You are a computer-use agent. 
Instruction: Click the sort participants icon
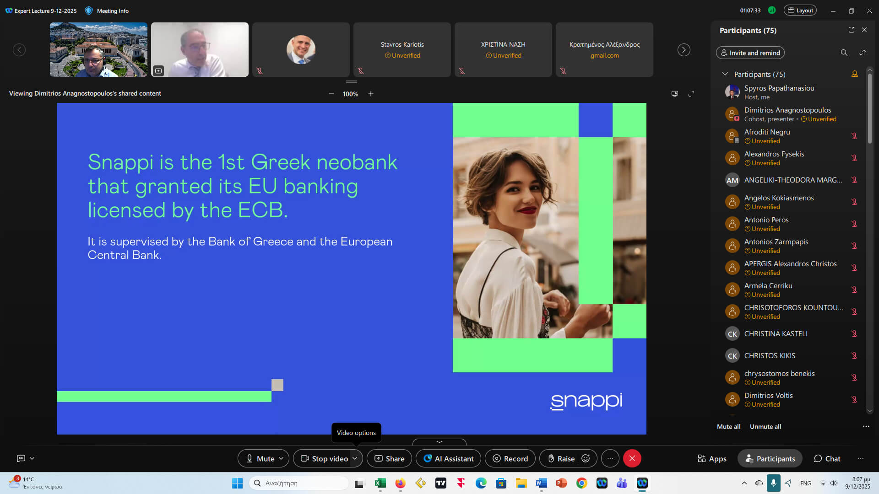(x=863, y=53)
